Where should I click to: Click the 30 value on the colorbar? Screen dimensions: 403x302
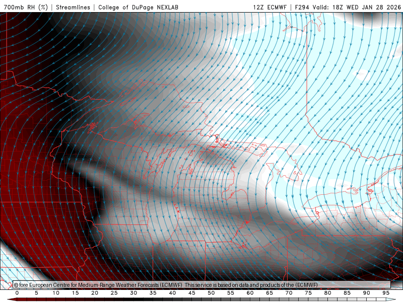click(x=133, y=293)
